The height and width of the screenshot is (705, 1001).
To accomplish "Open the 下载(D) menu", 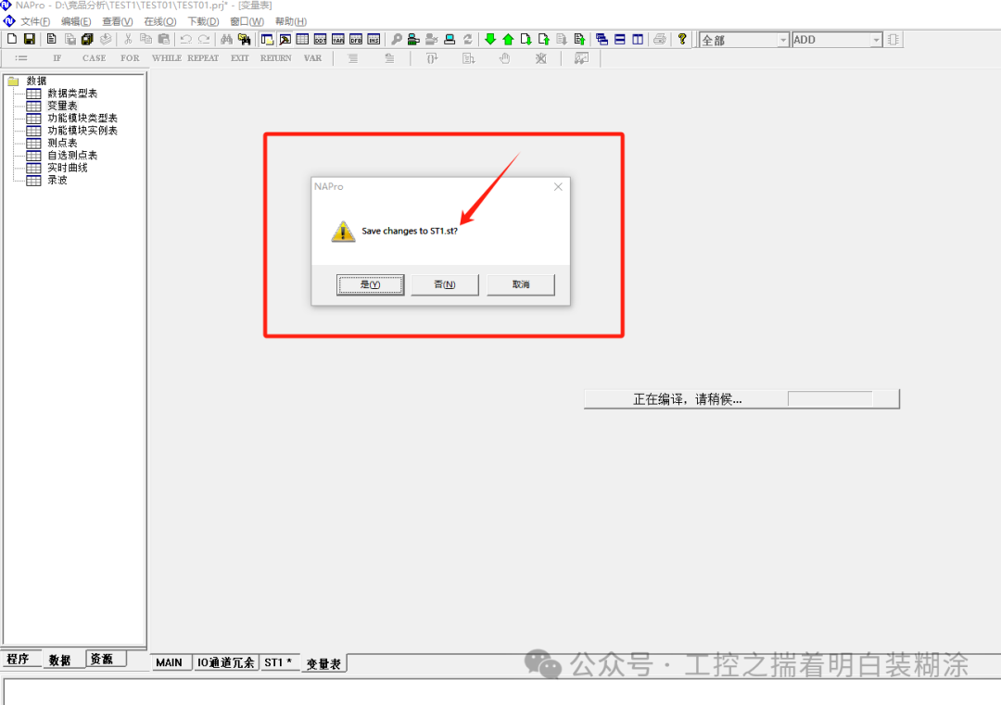I will [x=203, y=21].
